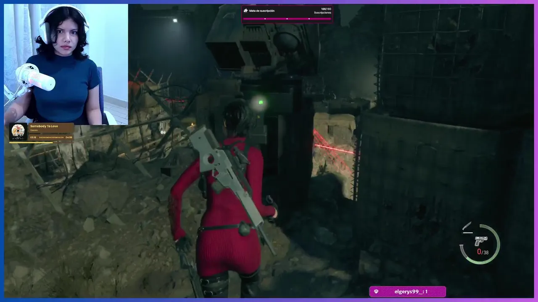
Task: Click the yellow song progress bar
Action: [31, 143]
